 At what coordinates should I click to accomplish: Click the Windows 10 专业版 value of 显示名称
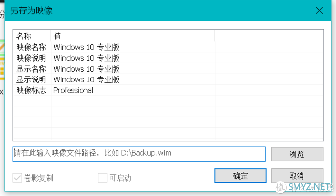[x=86, y=69]
